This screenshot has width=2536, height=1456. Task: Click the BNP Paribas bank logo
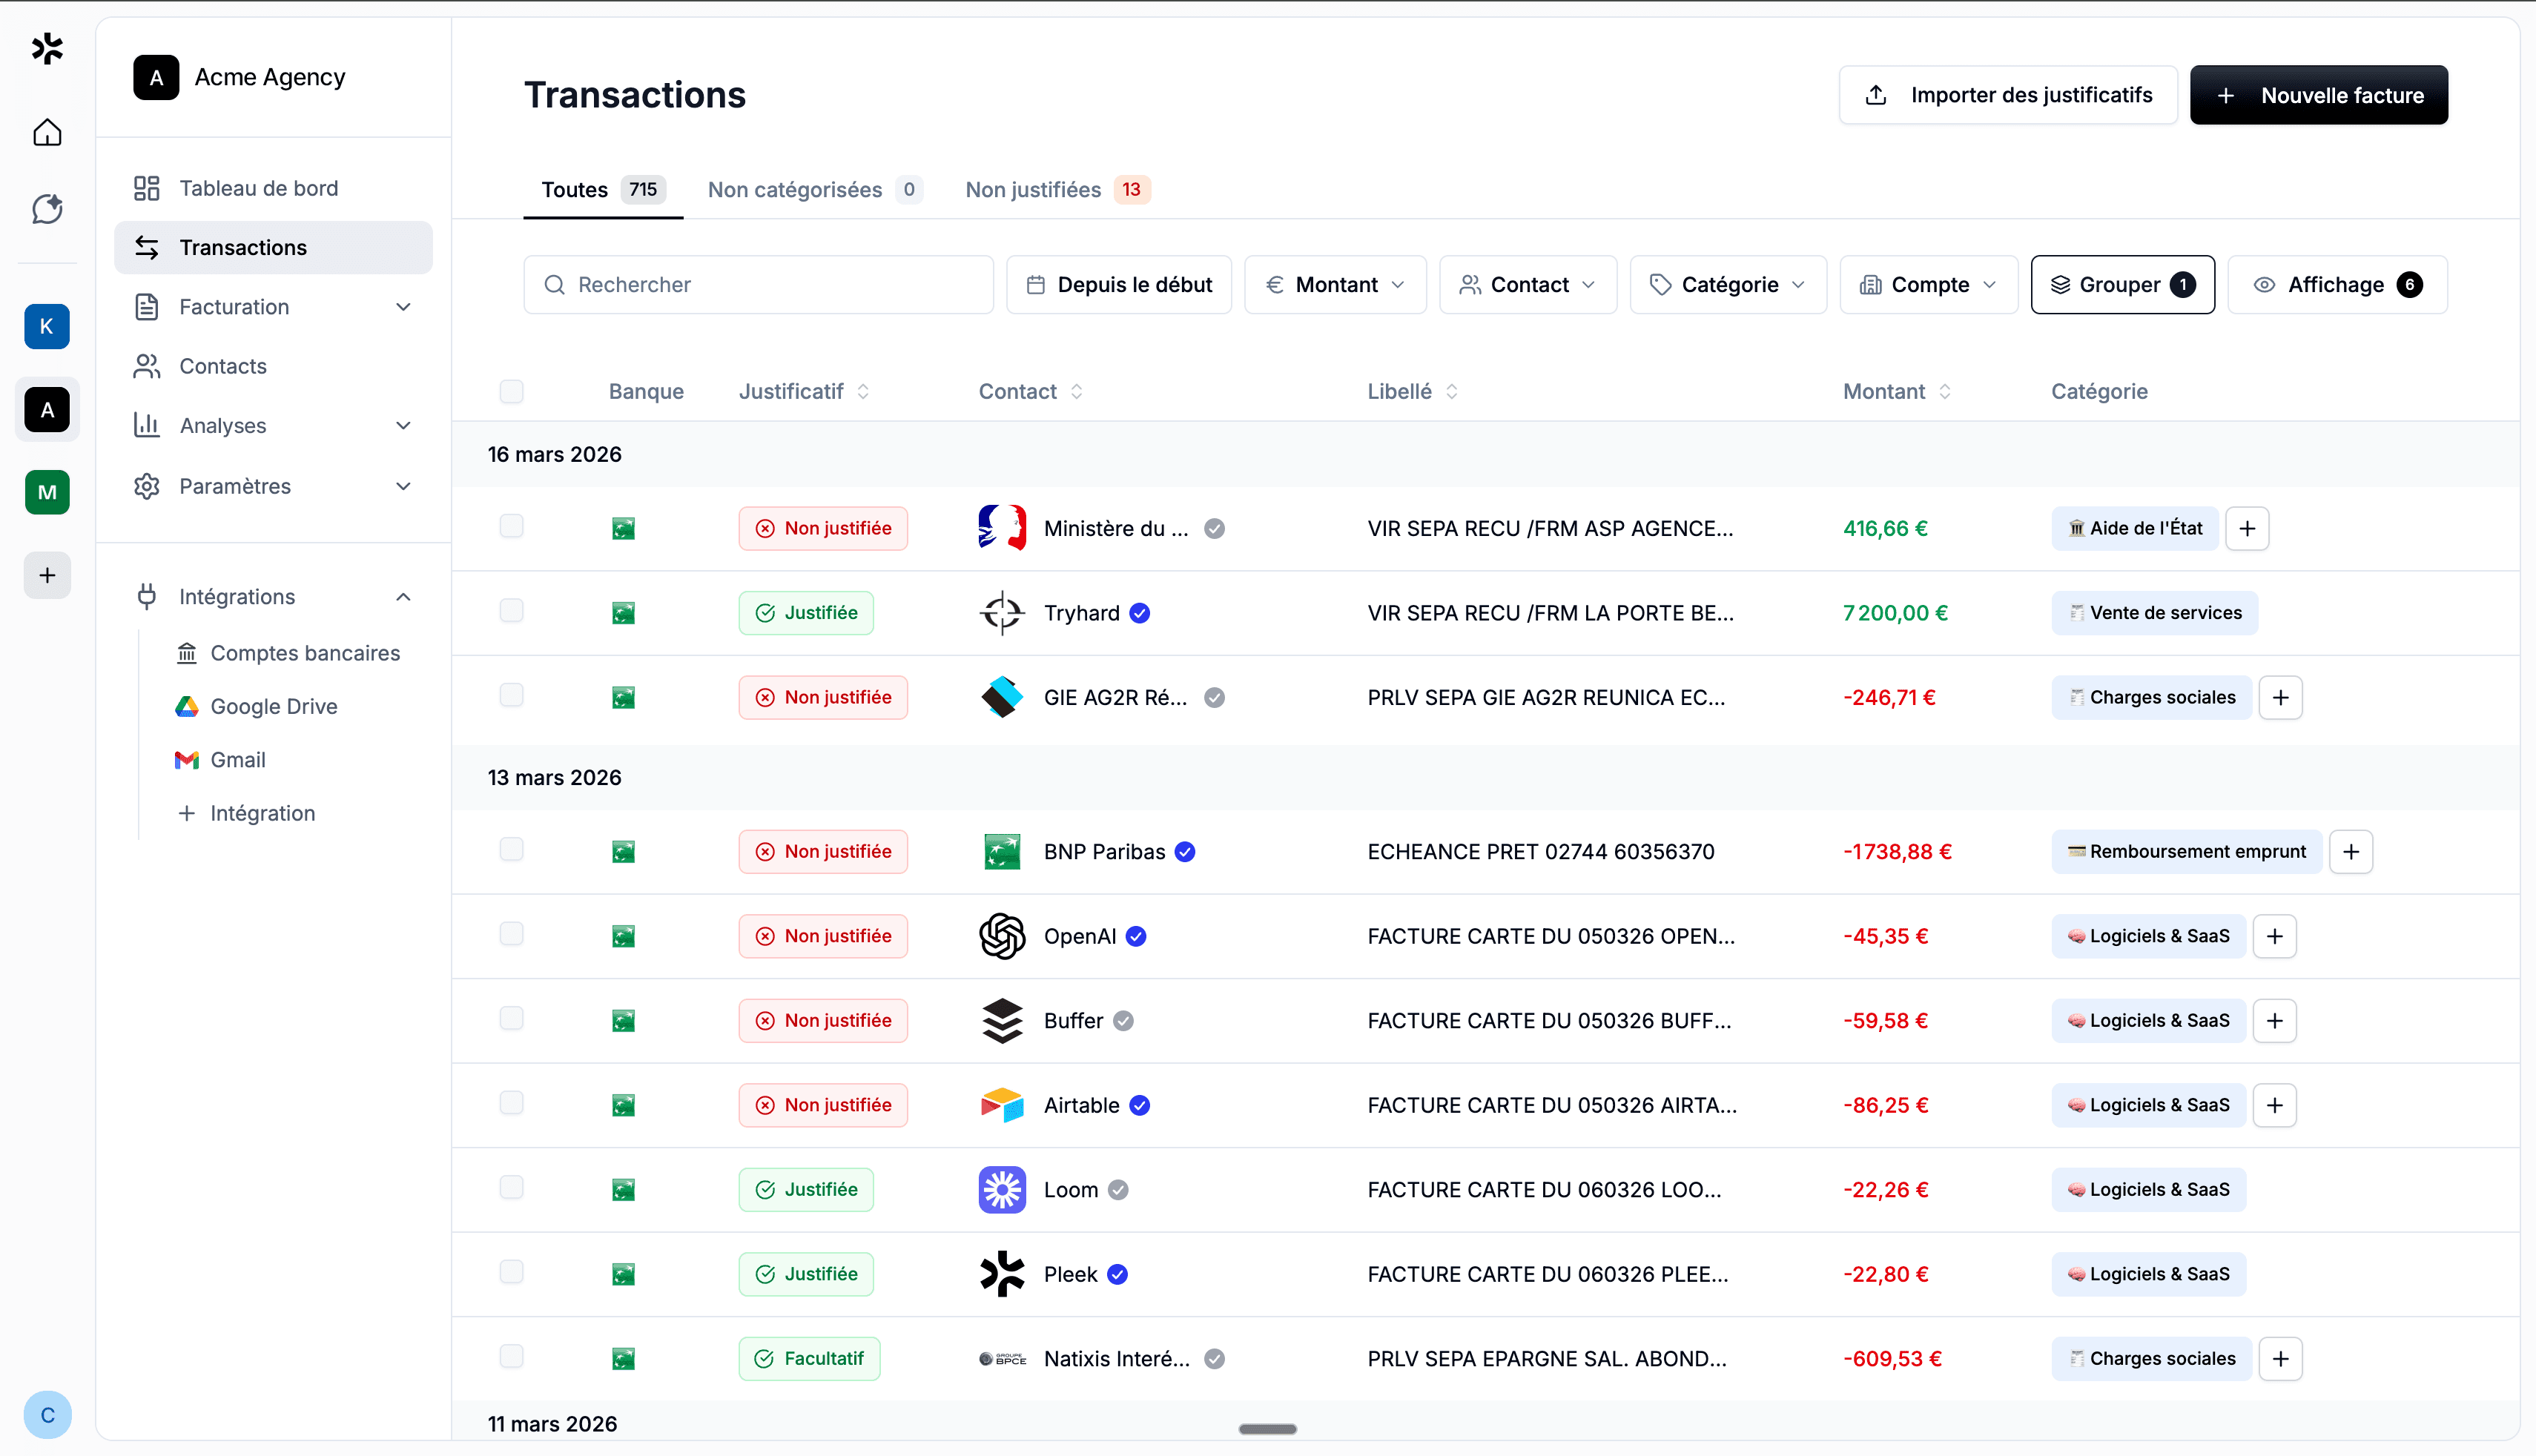coord(1001,851)
